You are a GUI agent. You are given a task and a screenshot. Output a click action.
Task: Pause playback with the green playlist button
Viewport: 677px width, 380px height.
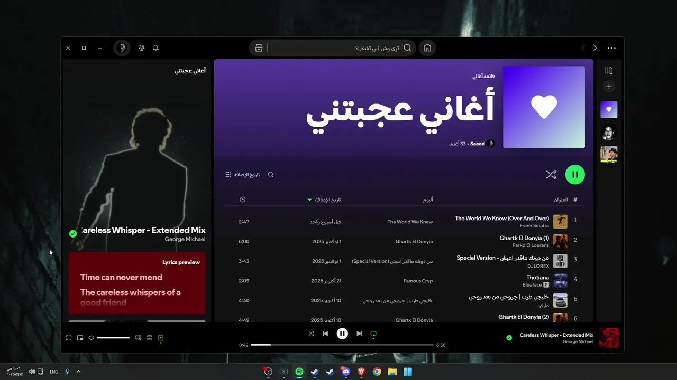click(x=575, y=175)
